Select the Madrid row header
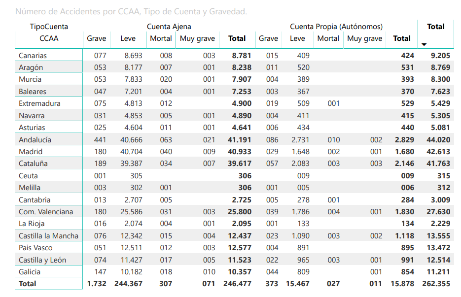This screenshot has height=297, width=461. point(31,152)
